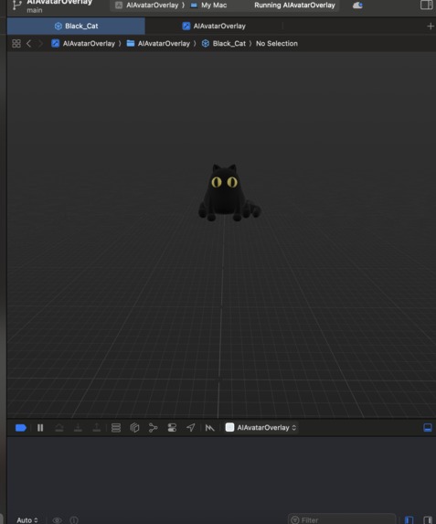Screen dimensions: 436x524
Task: Step into in the debugger
Action: (x=78, y=428)
